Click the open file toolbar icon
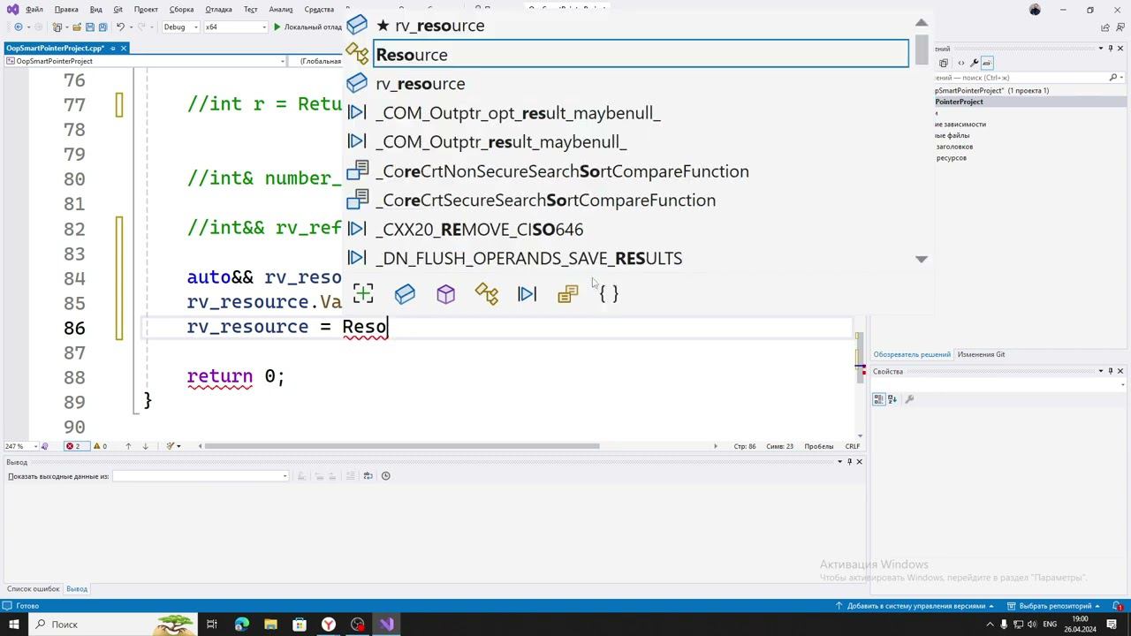This screenshot has height=636, width=1131. click(77, 27)
